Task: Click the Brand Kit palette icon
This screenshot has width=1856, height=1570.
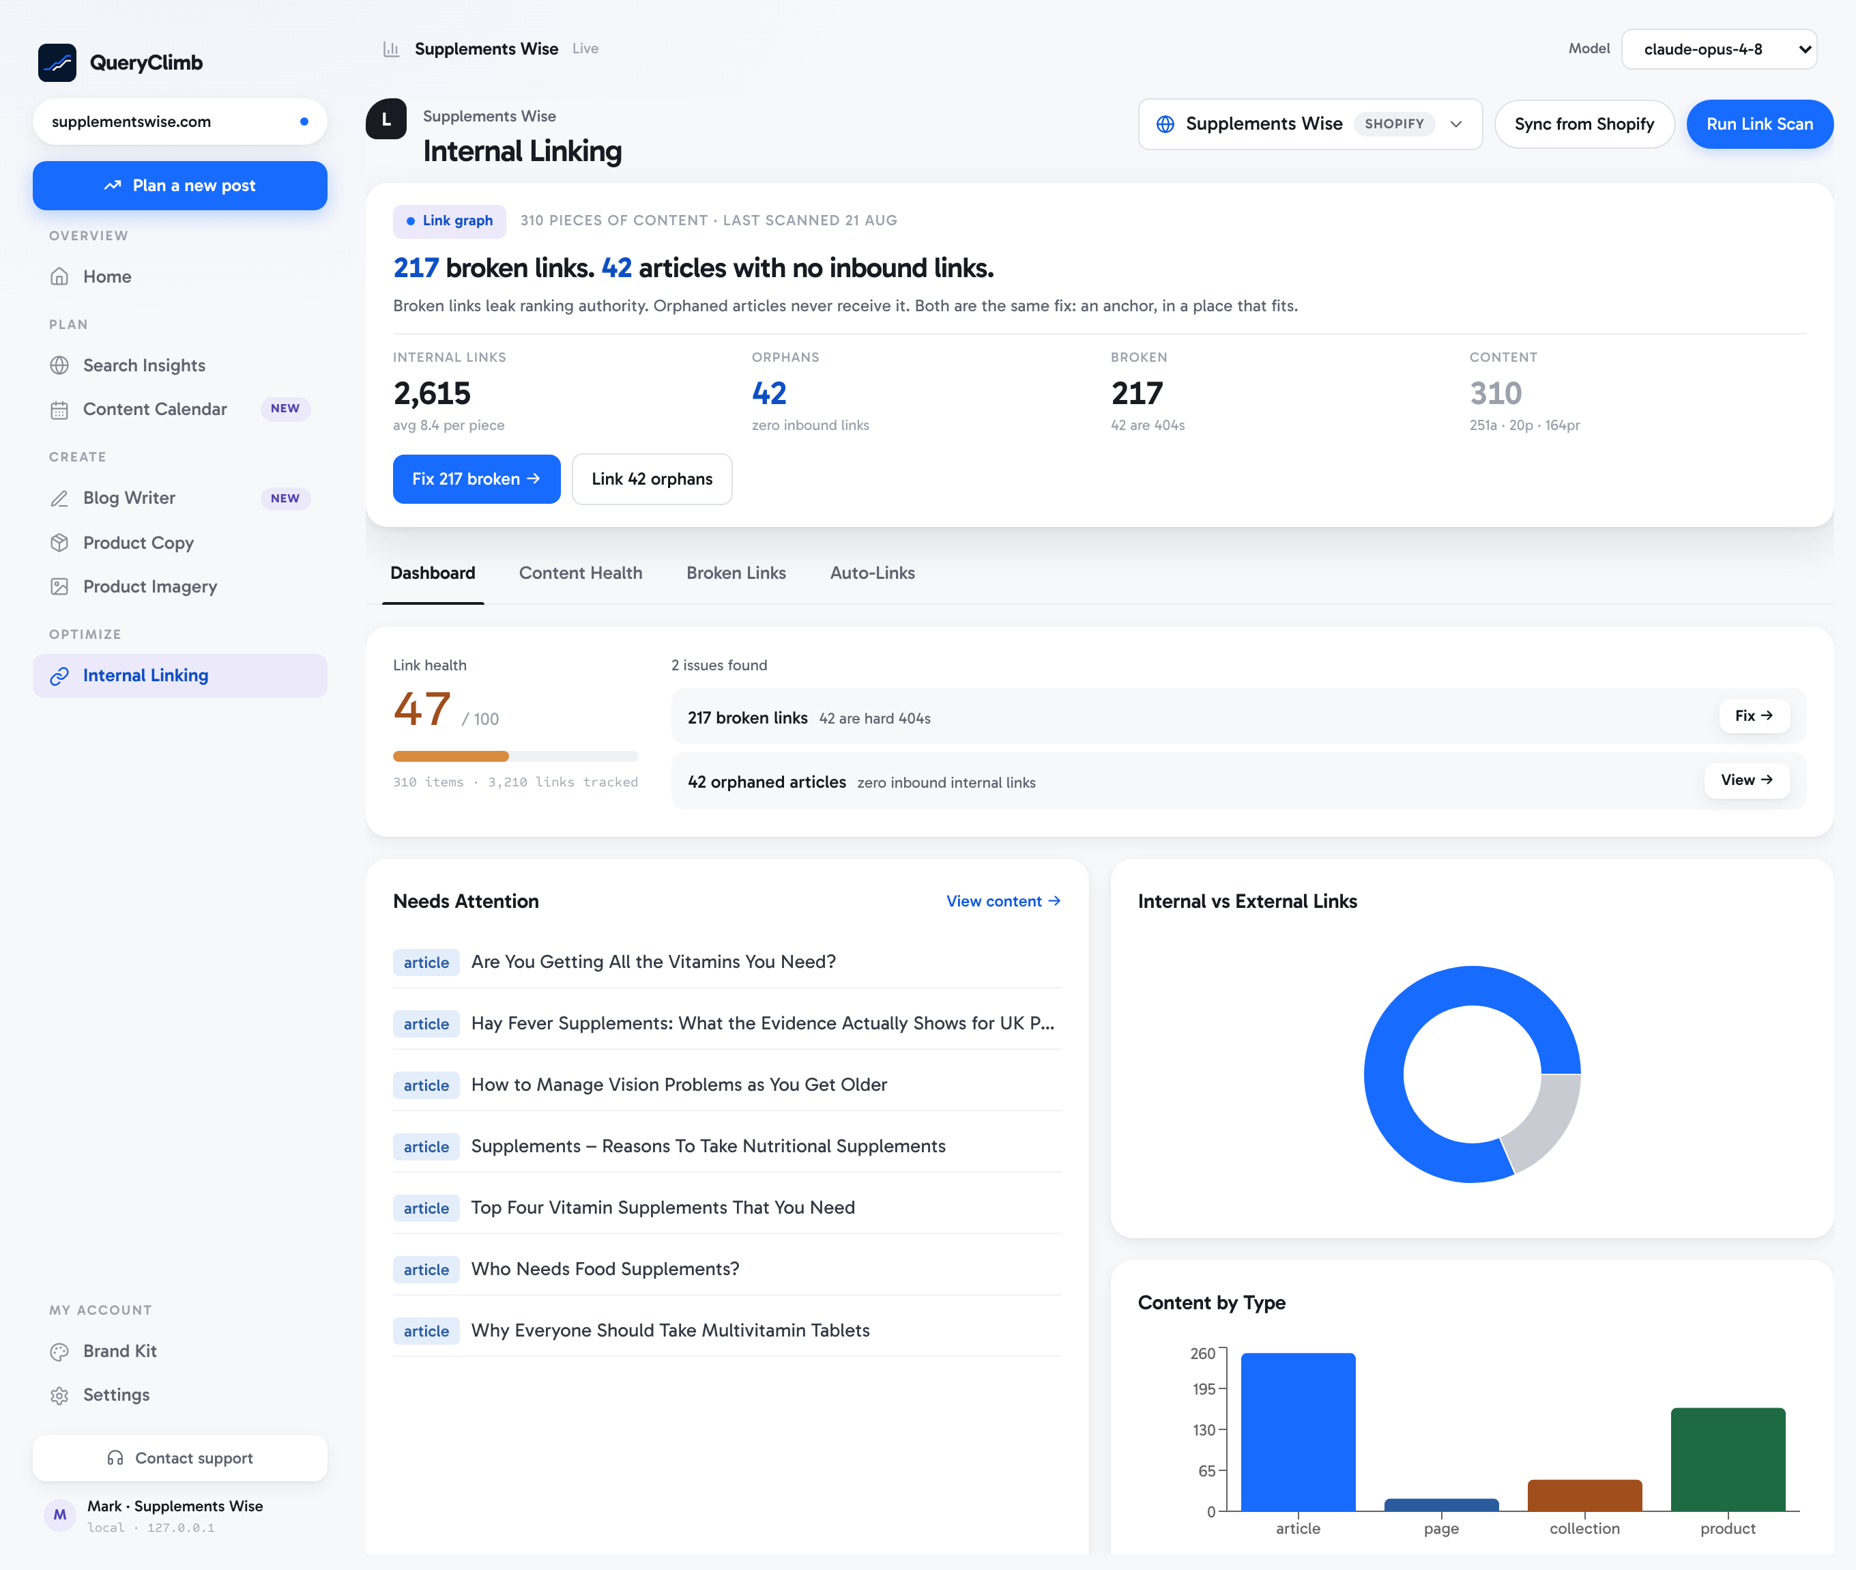Action: [x=59, y=1351]
